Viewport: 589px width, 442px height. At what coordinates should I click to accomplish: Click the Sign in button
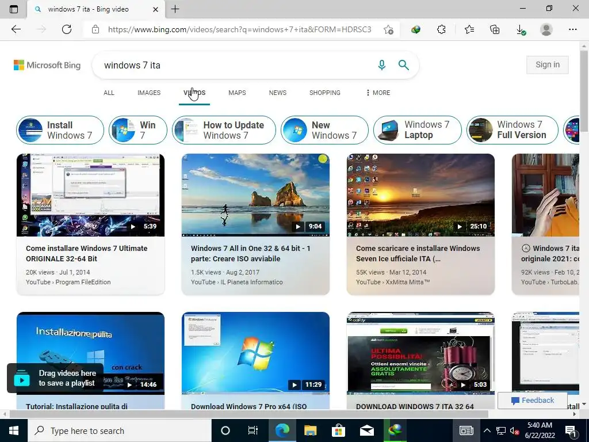pos(548,64)
